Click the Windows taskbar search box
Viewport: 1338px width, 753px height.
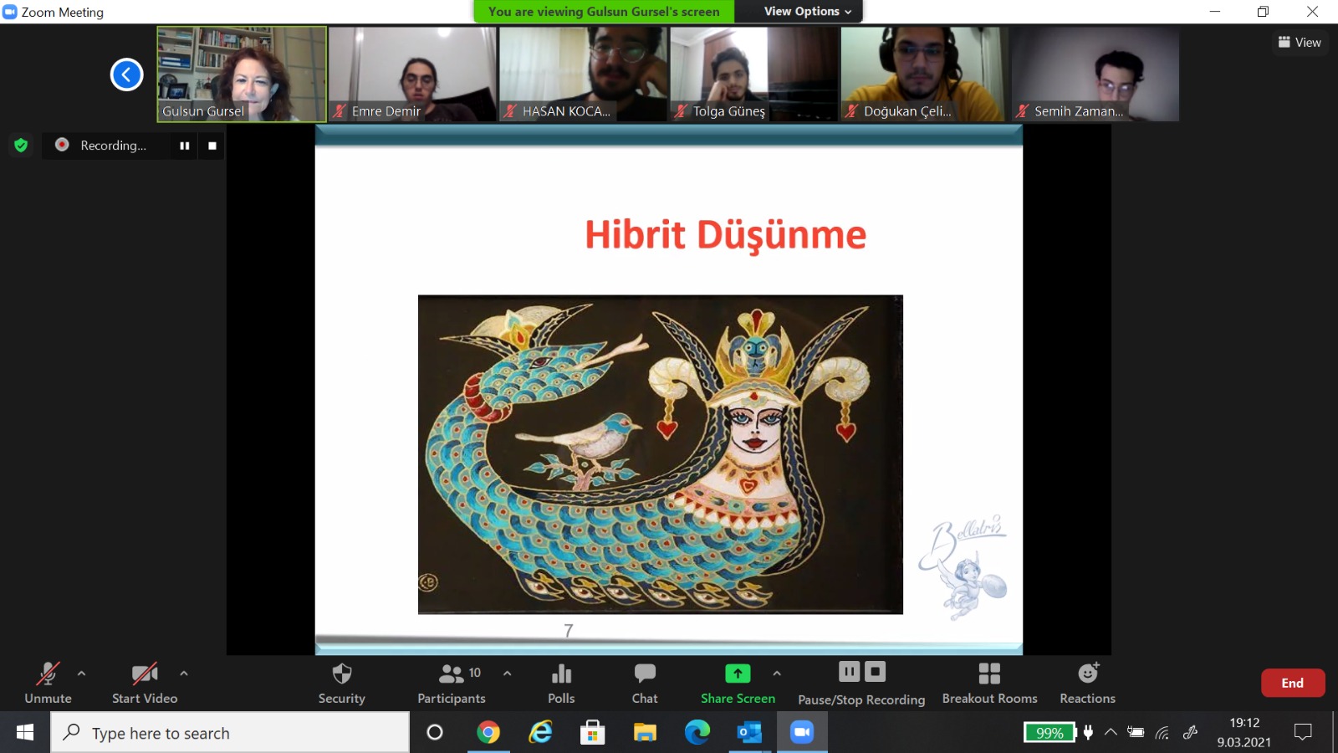pyautogui.click(x=231, y=733)
